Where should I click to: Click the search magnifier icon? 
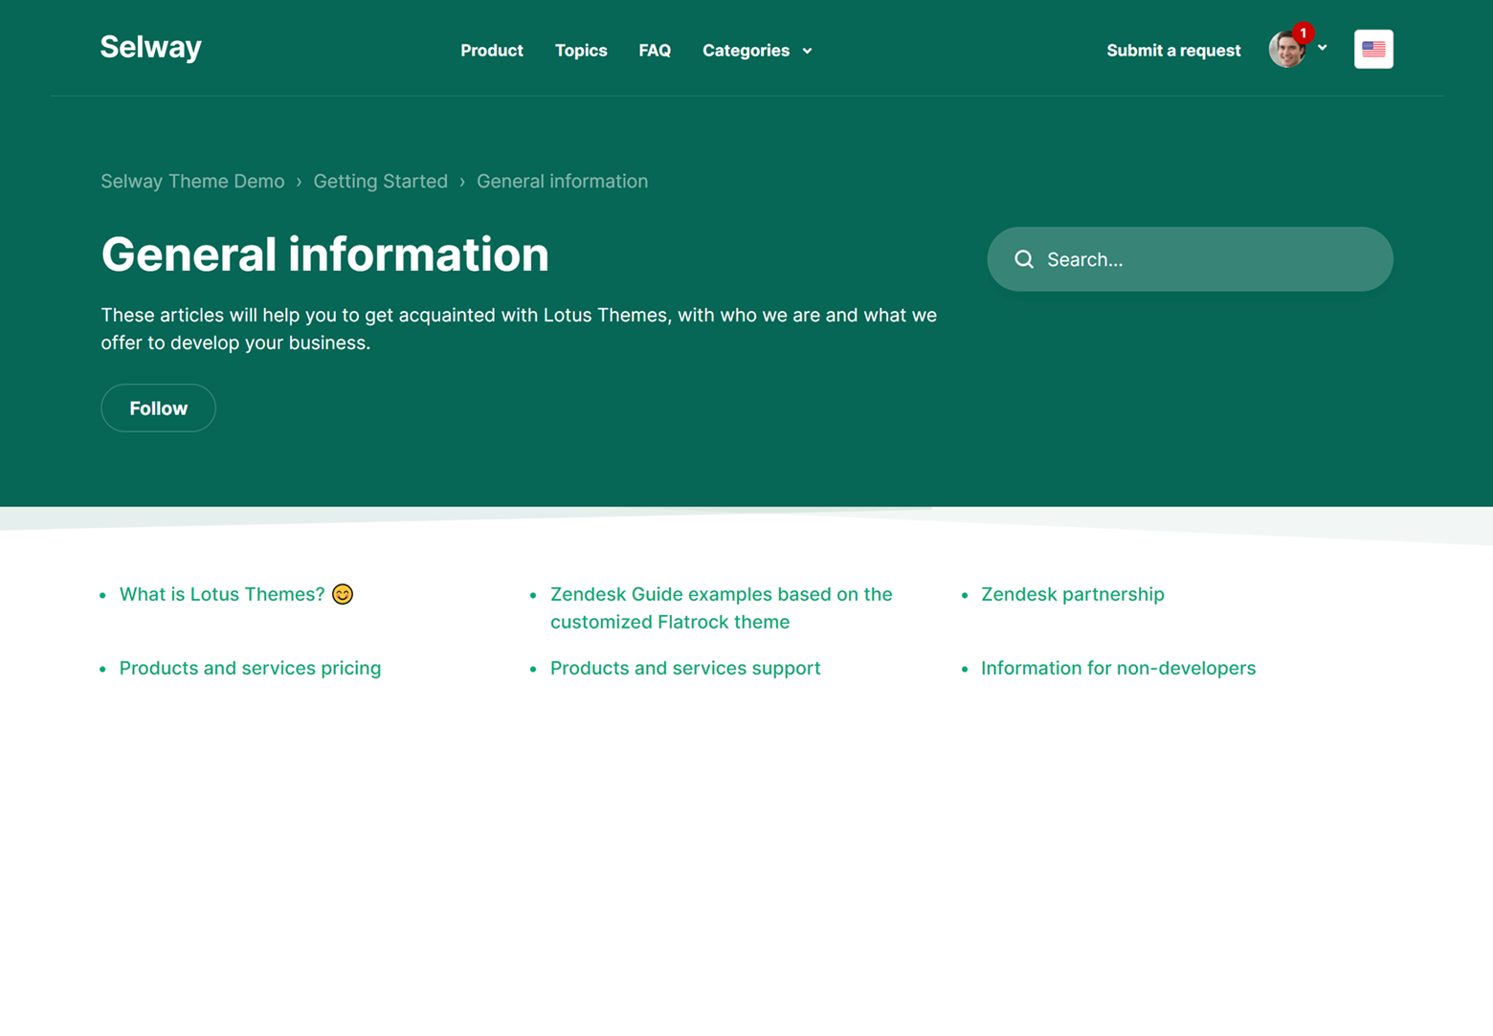1024,259
